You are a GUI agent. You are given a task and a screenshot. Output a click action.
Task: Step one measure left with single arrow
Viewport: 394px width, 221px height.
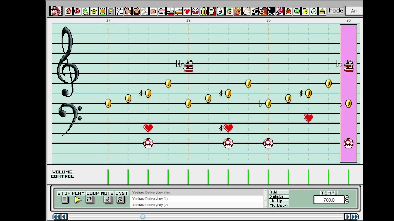[x=64, y=217]
